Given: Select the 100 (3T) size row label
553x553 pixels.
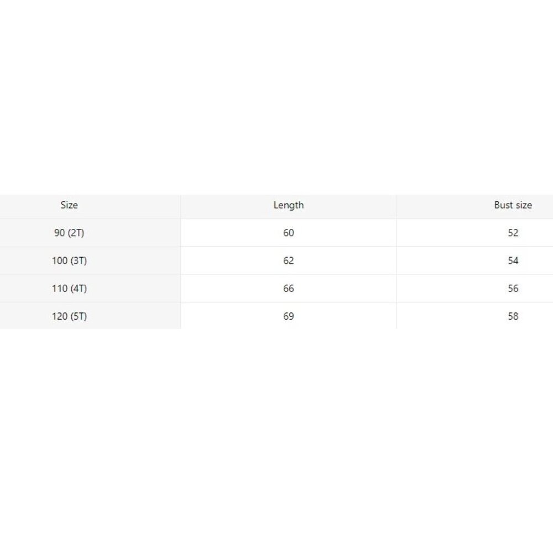Looking at the screenshot, I should [x=69, y=260].
